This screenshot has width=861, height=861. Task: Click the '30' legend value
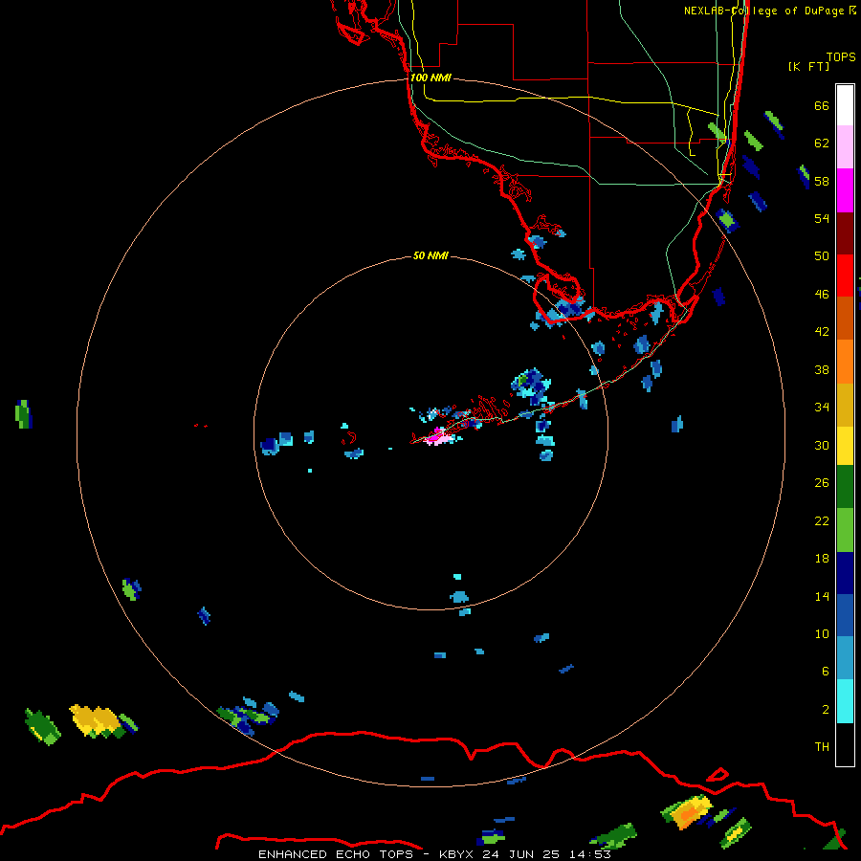(822, 445)
